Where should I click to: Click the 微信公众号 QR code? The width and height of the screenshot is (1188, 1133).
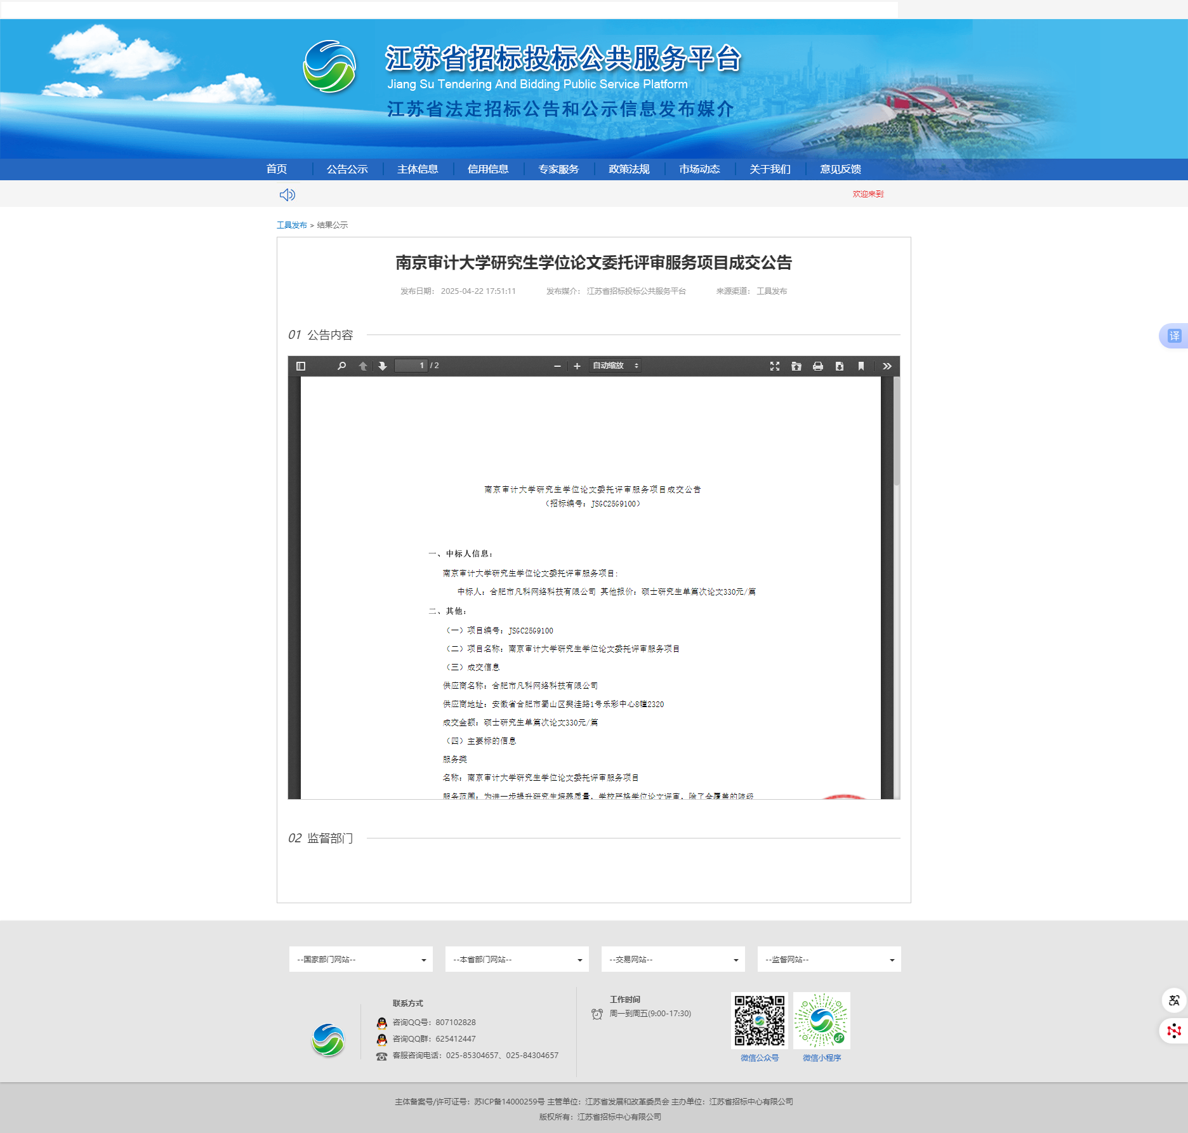tap(760, 1020)
